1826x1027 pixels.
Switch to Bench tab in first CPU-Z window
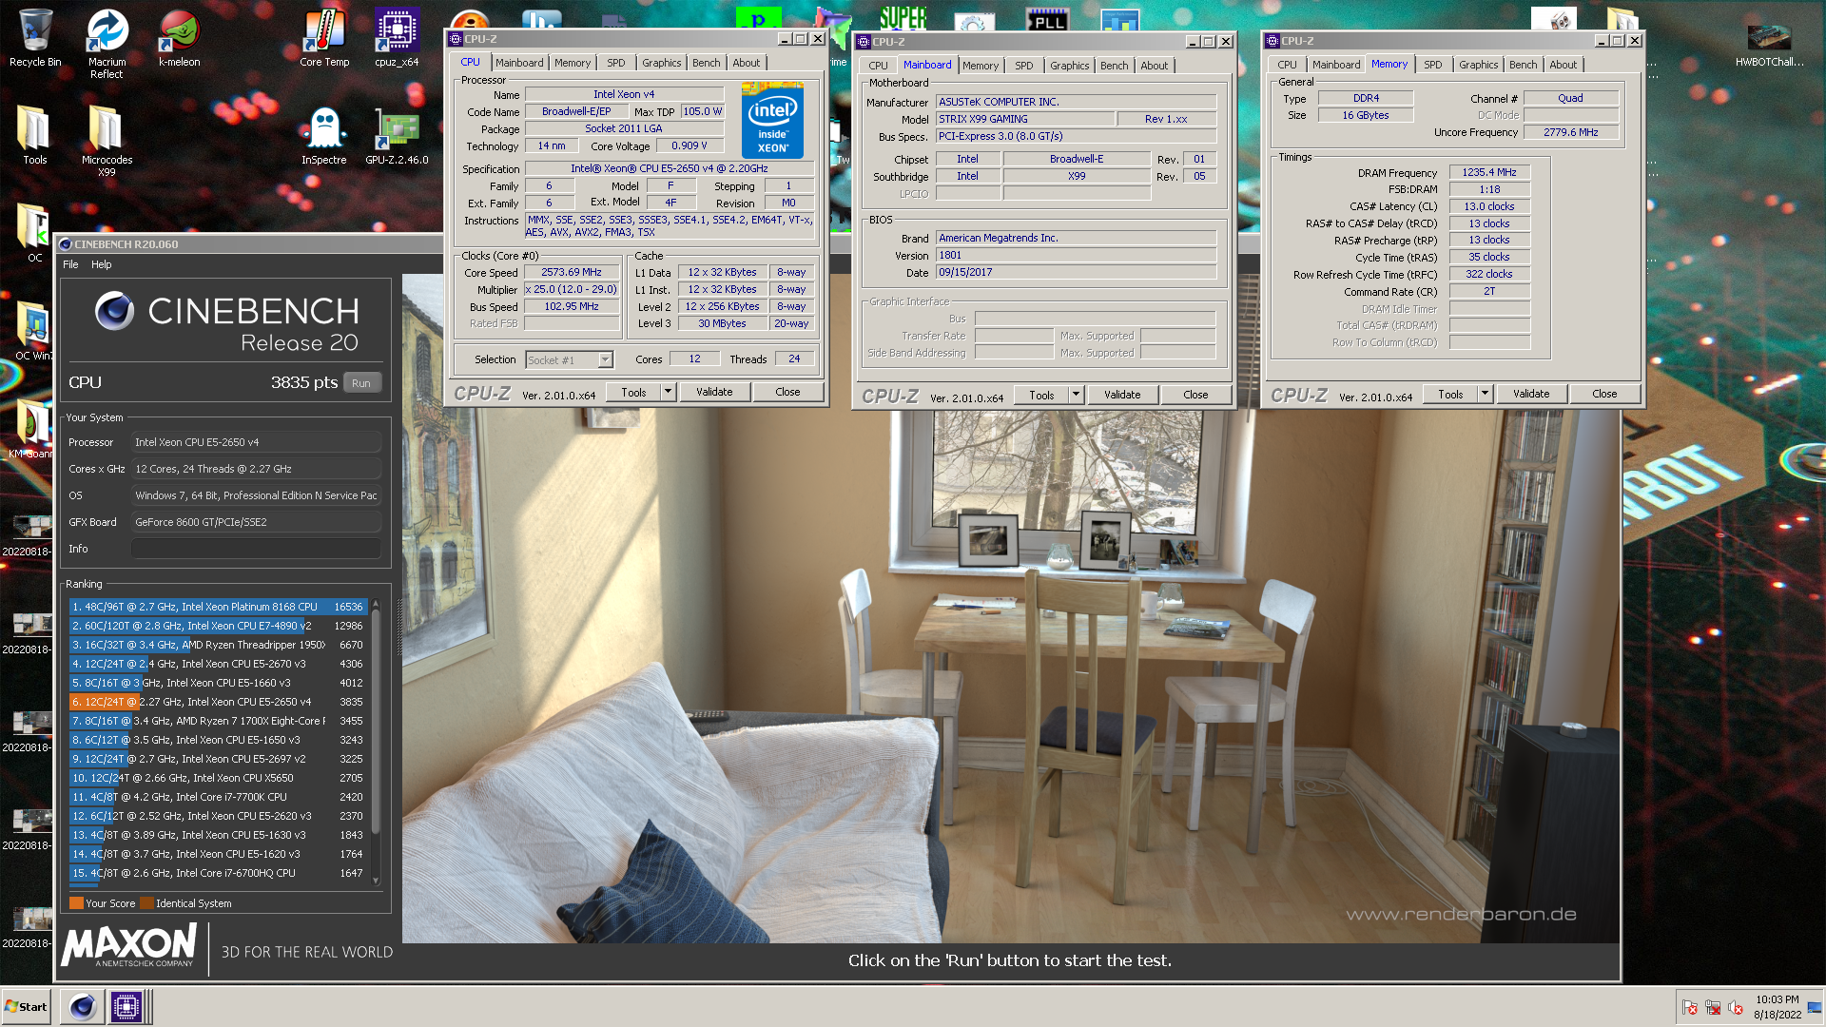pos(706,63)
